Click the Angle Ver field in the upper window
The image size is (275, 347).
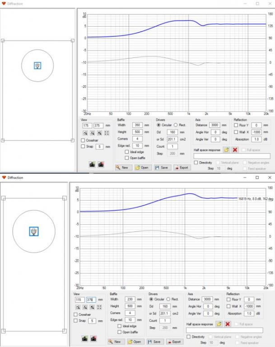pyautogui.click(x=215, y=139)
